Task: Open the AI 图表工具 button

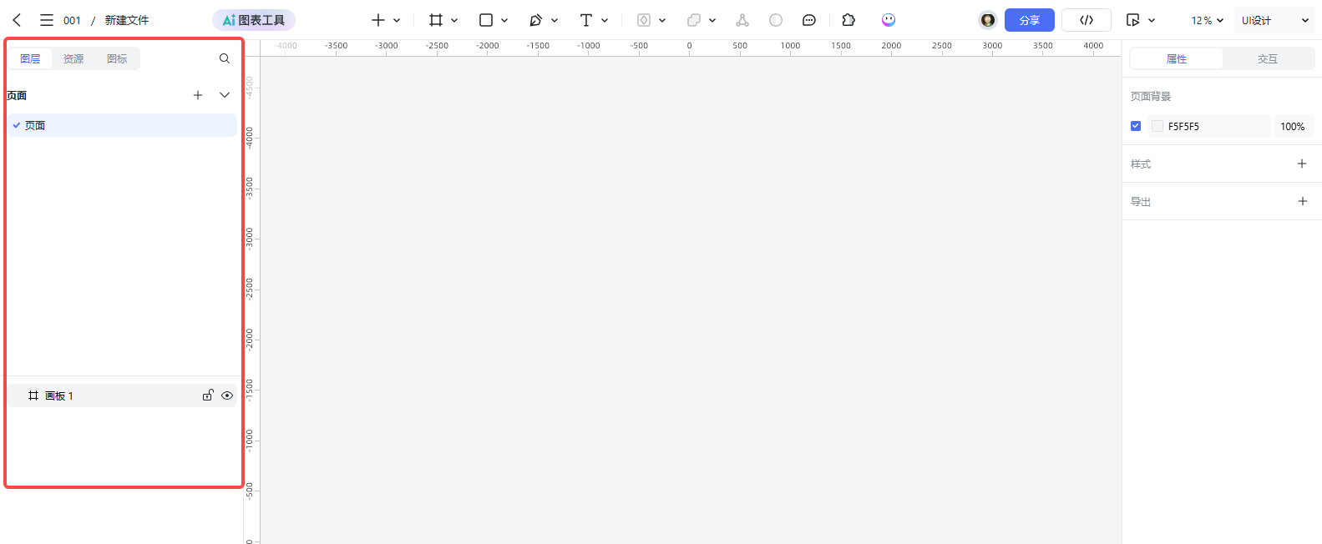Action: 254,20
